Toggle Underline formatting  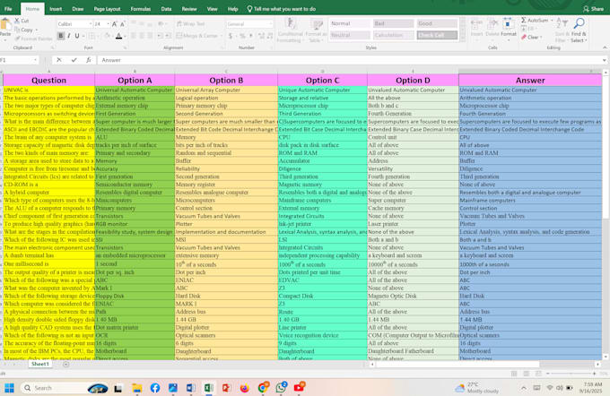[x=77, y=36]
